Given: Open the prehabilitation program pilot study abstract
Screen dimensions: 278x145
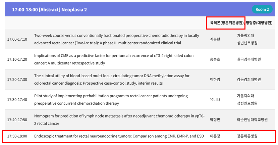Looking at the screenshot, I should click(x=111, y=99).
